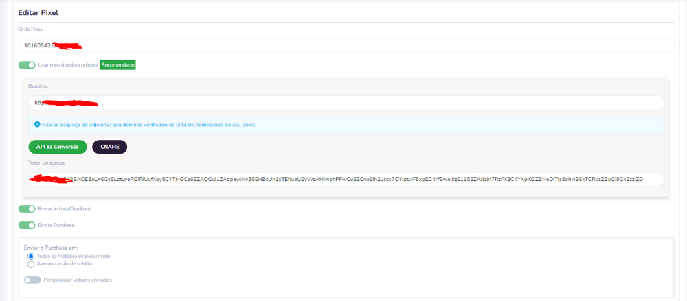
Task: Click the 'Token de acesso:' label
Action: [x=47, y=162]
